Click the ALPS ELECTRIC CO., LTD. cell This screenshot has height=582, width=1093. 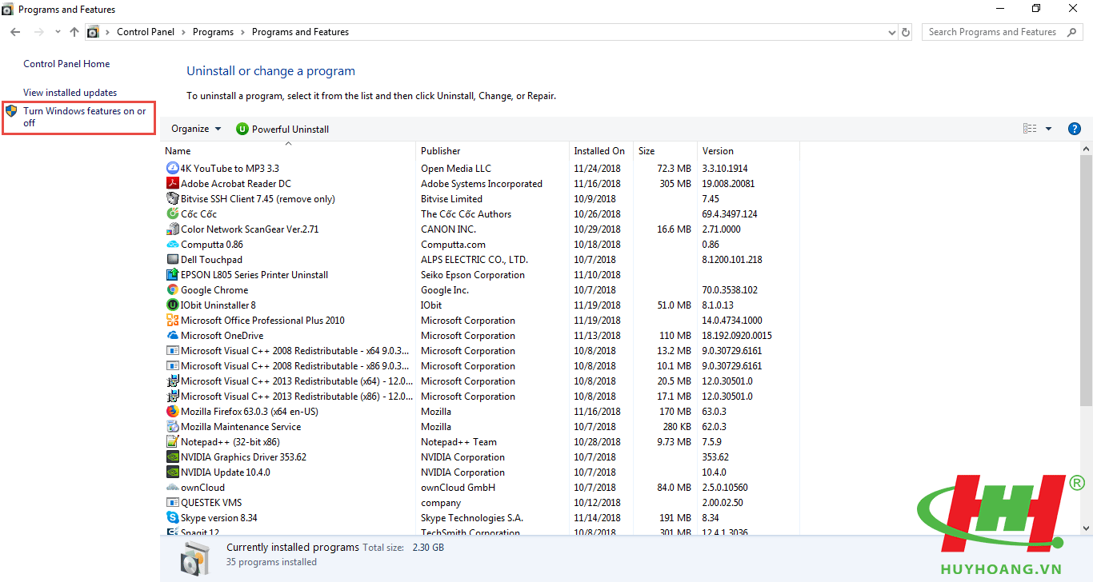(474, 259)
